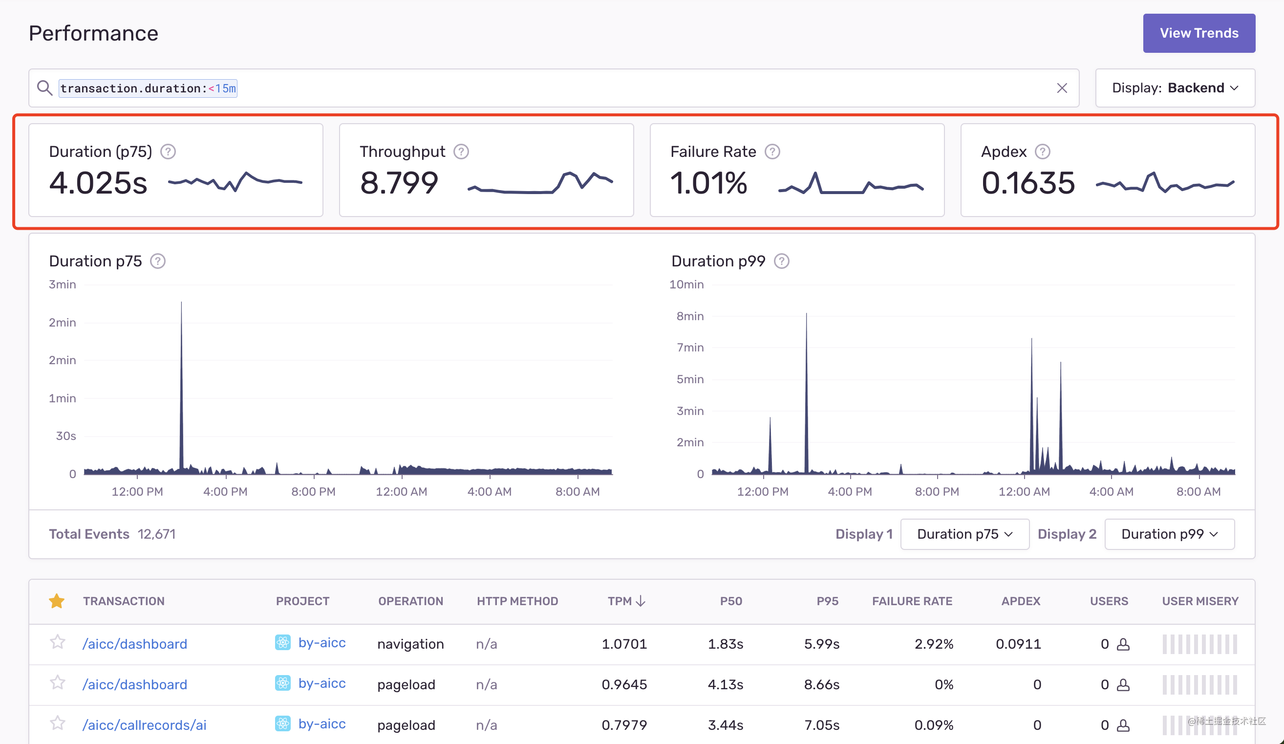Sort by P50 column header
This screenshot has height=744, width=1284.
tap(731, 601)
